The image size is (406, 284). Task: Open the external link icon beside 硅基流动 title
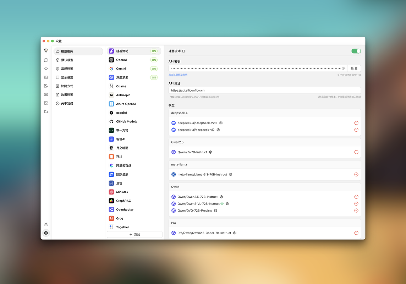pyautogui.click(x=183, y=51)
